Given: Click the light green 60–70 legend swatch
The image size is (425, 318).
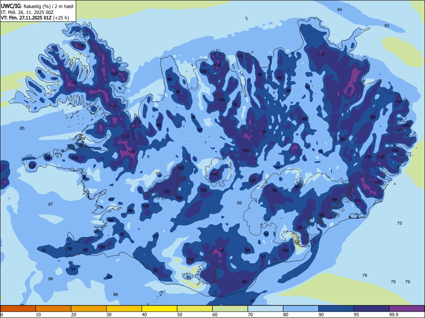Looking at the screenshot, I should click(x=230, y=309).
